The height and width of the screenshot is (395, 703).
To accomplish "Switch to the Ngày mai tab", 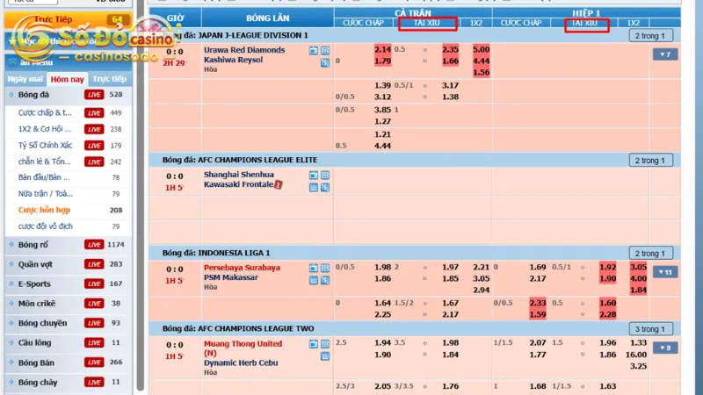I will point(25,79).
